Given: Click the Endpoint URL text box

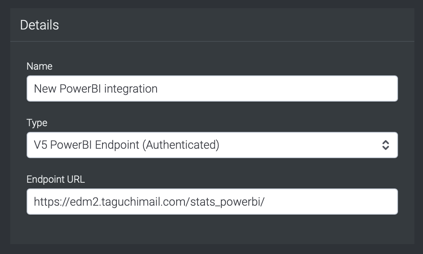Looking at the screenshot, I should (212, 202).
